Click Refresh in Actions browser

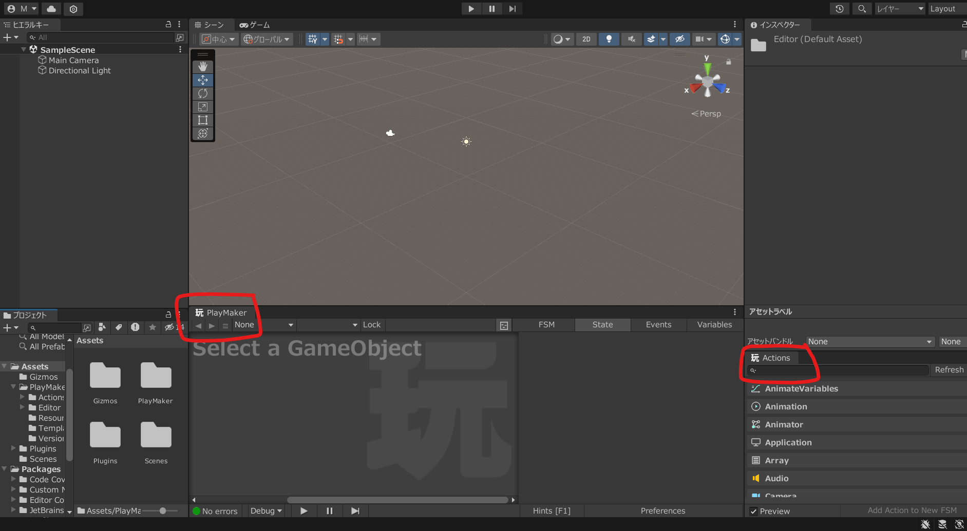click(949, 370)
